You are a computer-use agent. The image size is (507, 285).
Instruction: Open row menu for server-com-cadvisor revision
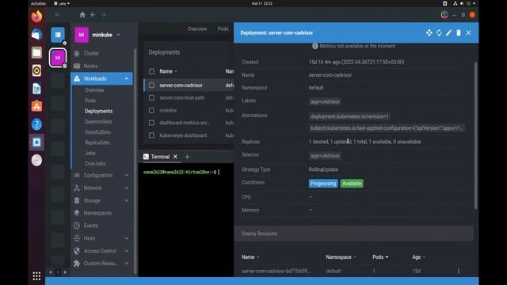click(x=459, y=271)
